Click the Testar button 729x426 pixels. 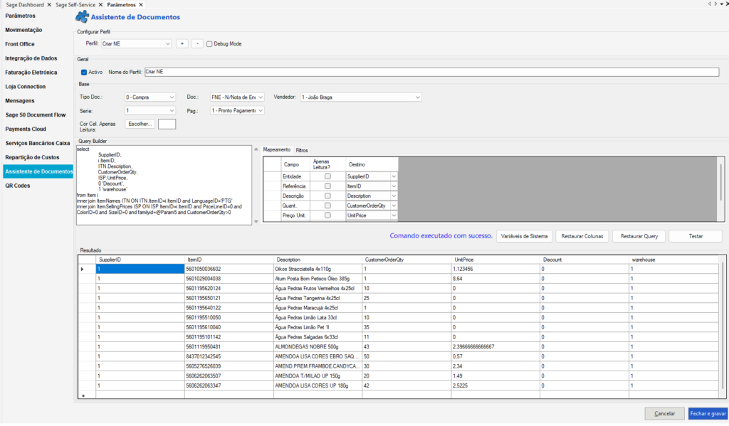695,236
